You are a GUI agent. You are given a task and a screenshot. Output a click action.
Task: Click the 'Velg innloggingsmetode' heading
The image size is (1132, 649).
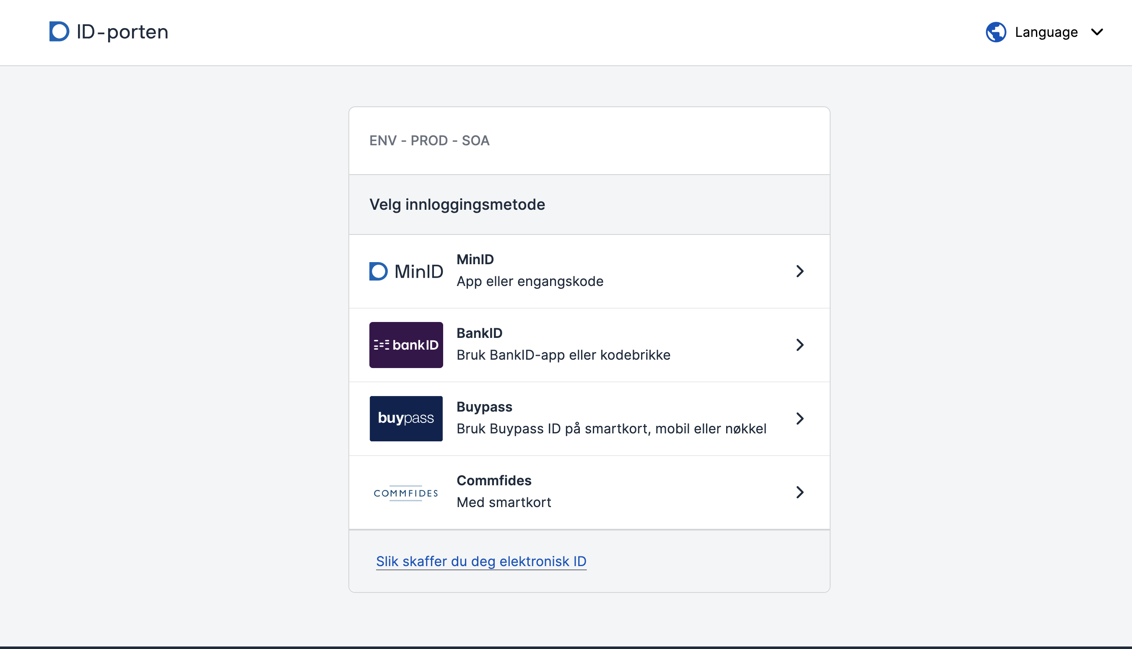point(457,205)
